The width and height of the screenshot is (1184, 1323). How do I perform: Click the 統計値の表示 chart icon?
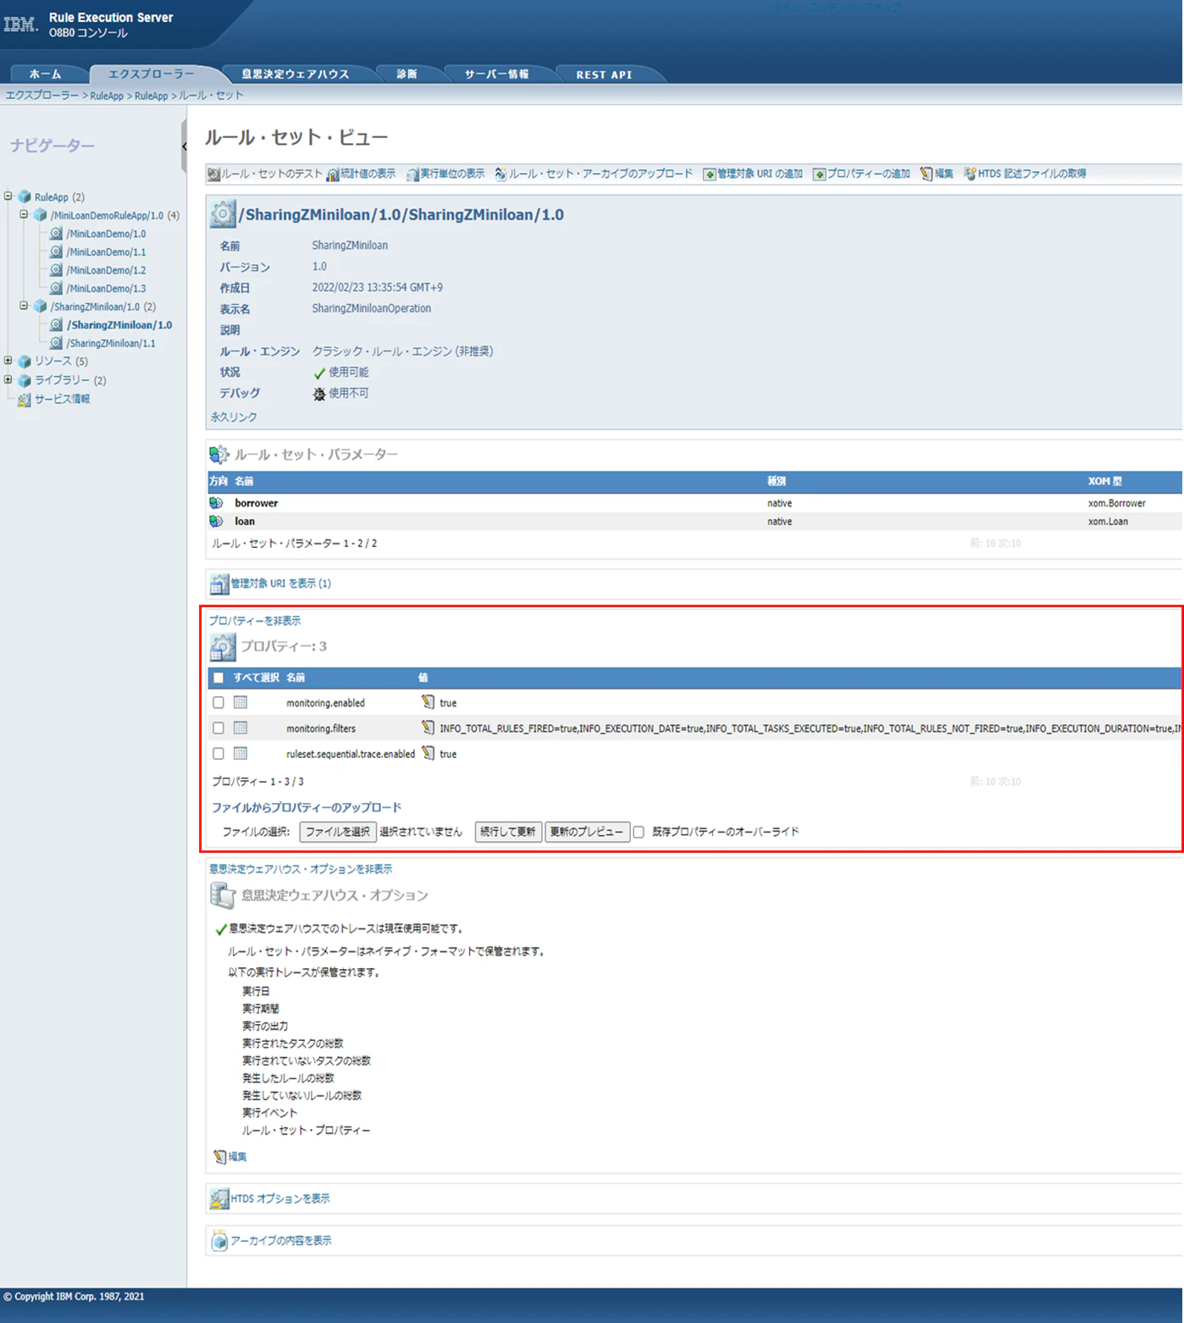point(333,174)
